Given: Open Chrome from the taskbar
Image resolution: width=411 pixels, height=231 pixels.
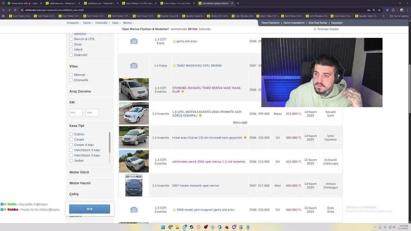Looking at the screenshot, I should point(171,227).
